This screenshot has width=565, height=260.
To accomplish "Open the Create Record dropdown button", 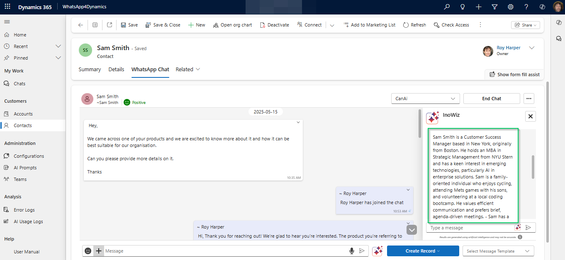I will click(423, 251).
